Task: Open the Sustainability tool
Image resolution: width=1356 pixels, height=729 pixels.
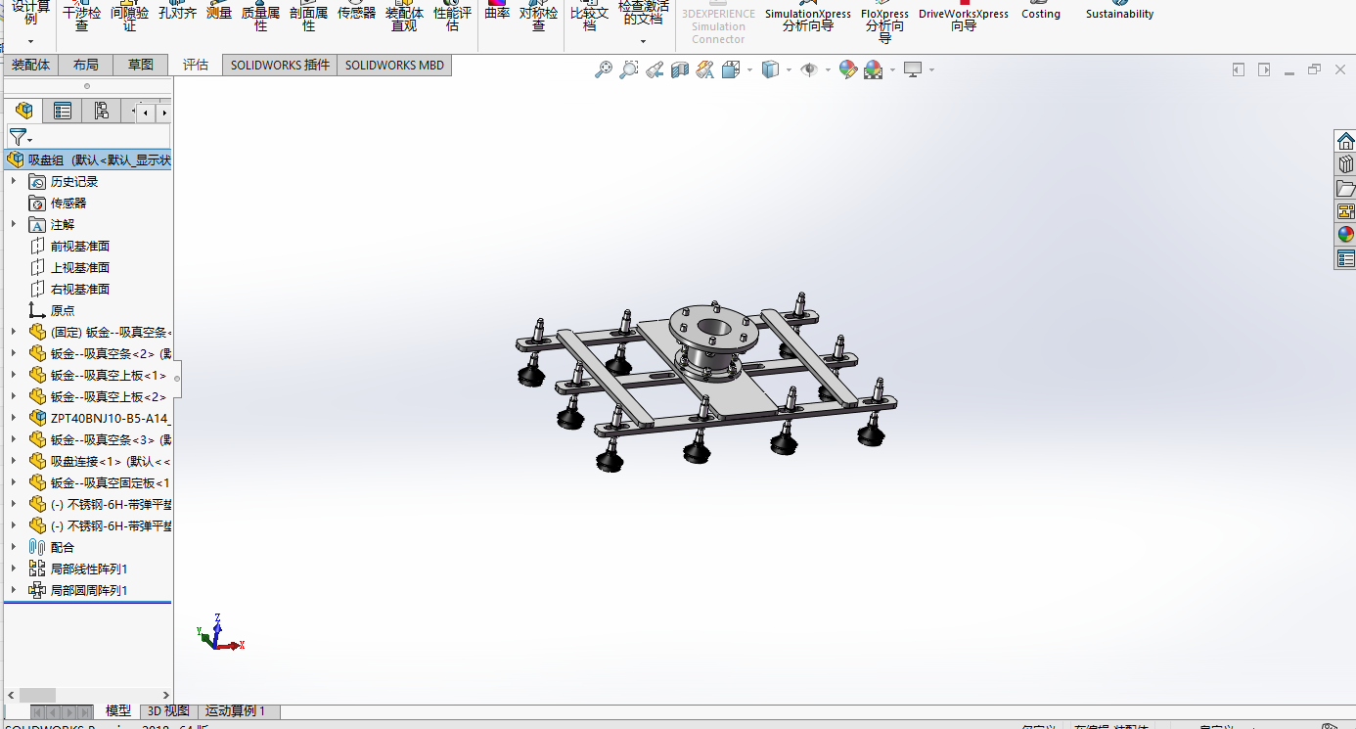Action: click(1119, 13)
